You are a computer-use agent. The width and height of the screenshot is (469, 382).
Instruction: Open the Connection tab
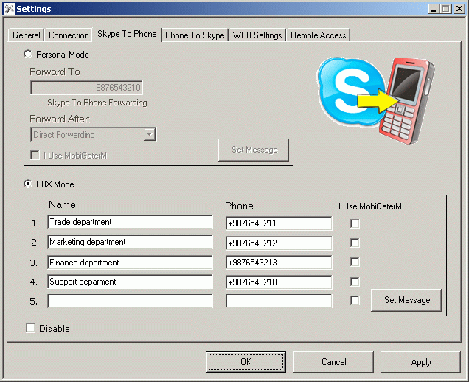(x=69, y=35)
